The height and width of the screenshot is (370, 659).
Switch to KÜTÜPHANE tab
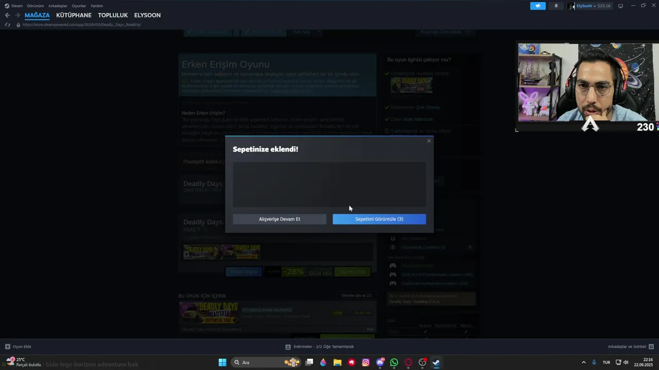tap(74, 15)
